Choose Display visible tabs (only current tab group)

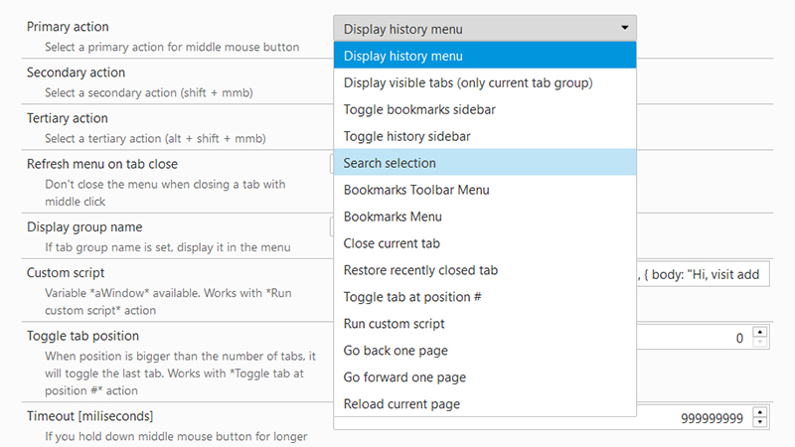tap(485, 82)
